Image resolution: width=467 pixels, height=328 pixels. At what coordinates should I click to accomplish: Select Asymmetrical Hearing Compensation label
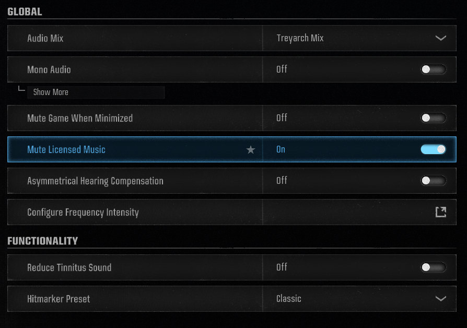(x=95, y=181)
